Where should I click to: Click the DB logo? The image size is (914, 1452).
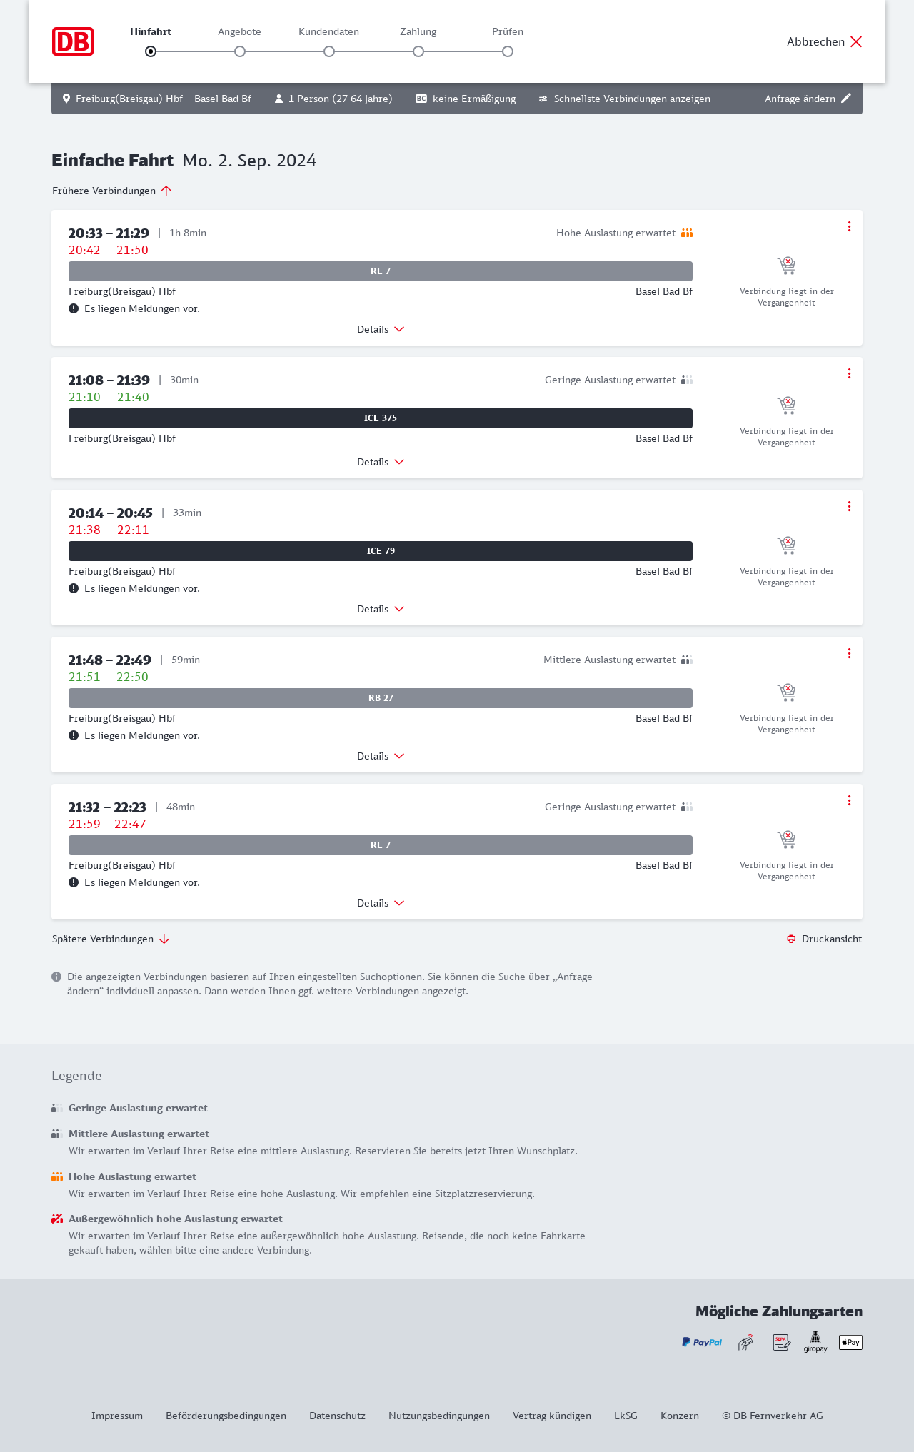(x=73, y=41)
